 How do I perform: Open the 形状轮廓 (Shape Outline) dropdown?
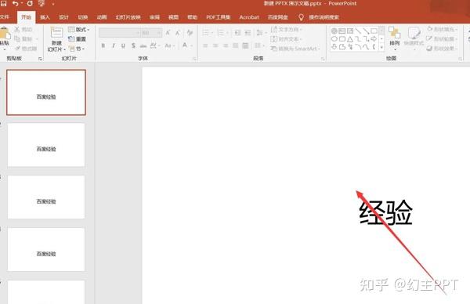442,39
